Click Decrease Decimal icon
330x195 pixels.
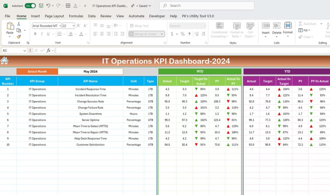203,34
